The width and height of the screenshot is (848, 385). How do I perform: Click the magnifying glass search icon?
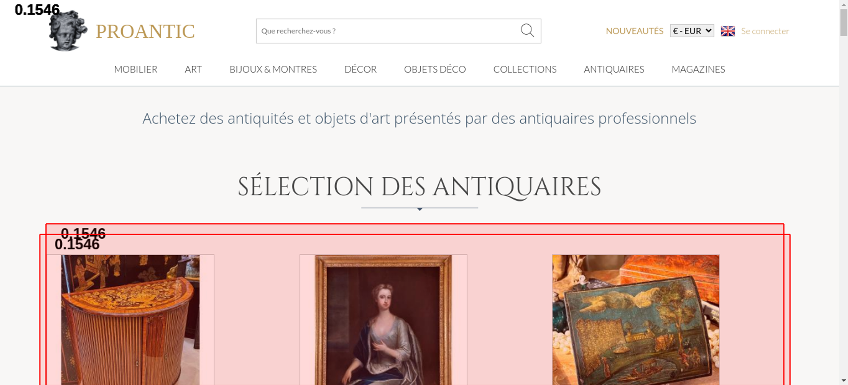(x=527, y=31)
